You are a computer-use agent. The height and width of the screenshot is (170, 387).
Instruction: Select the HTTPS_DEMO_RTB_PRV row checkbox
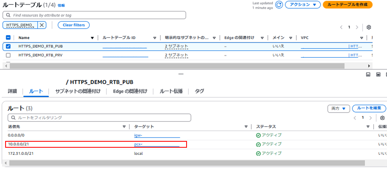8,55
